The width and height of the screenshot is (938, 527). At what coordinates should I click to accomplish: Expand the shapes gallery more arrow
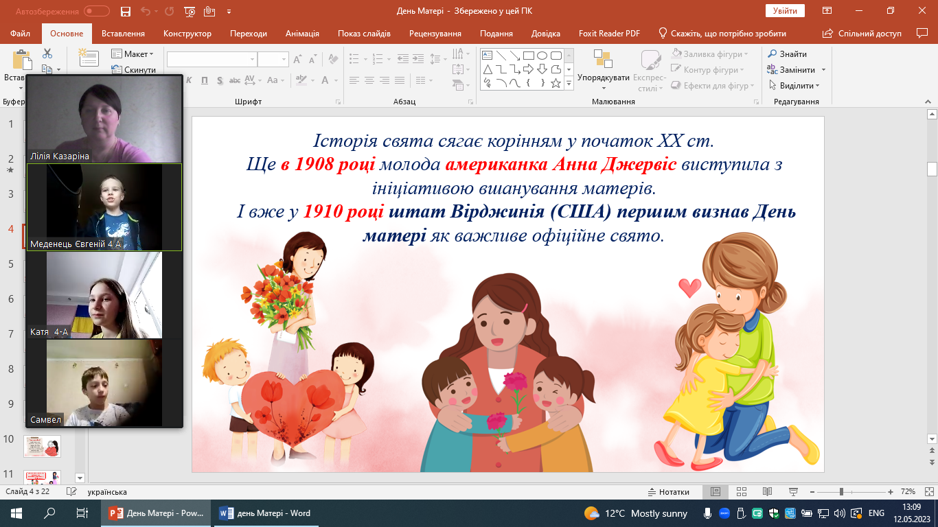click(x=569, y=84)
